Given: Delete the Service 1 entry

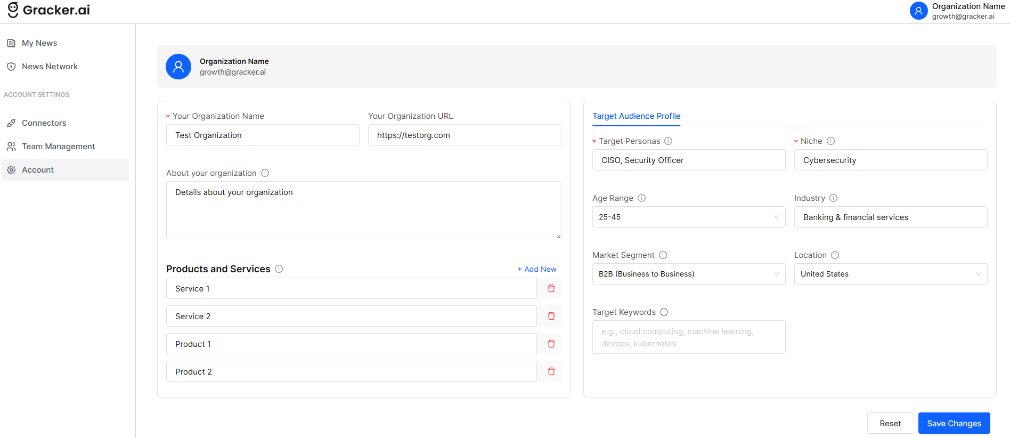Looking at the screenshot, I should tap(551, 288).
